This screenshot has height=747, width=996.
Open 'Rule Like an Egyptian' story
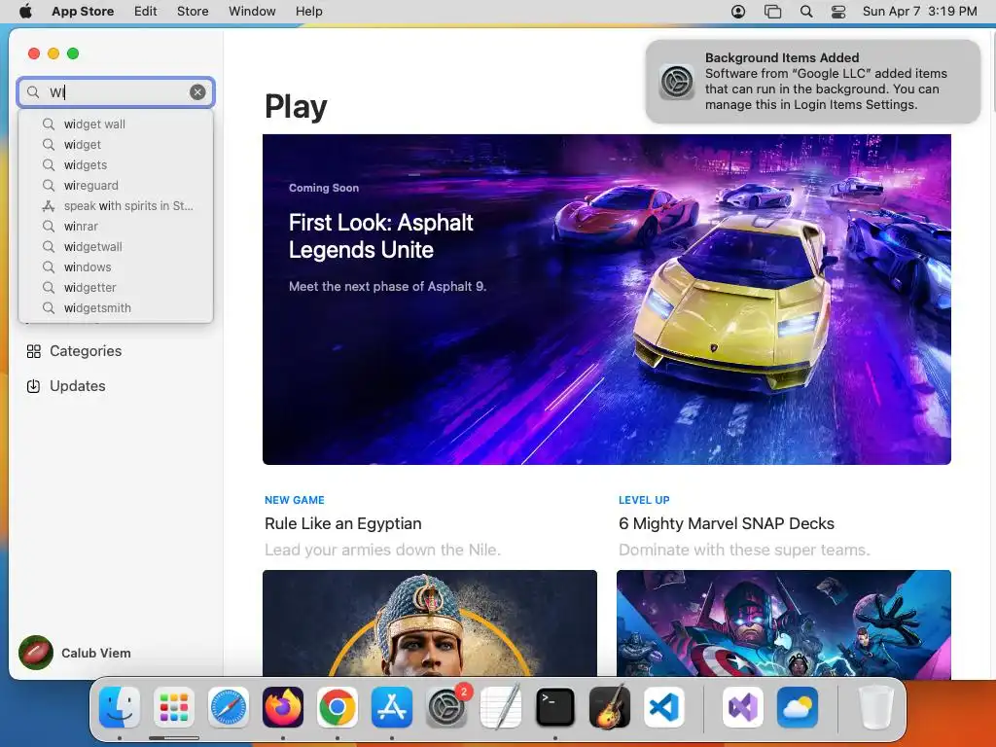coord(343,523)
